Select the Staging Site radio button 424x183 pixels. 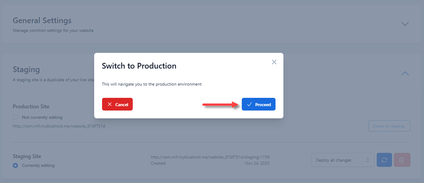click(15, 165)
